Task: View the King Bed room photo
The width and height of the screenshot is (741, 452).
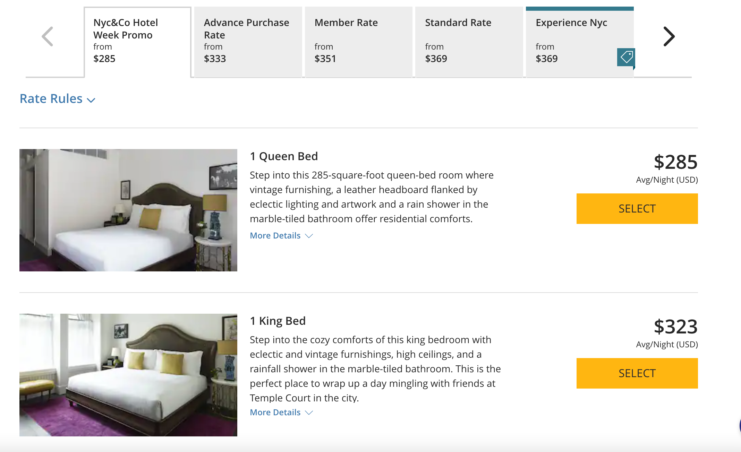Action: [x=128, y=375]
